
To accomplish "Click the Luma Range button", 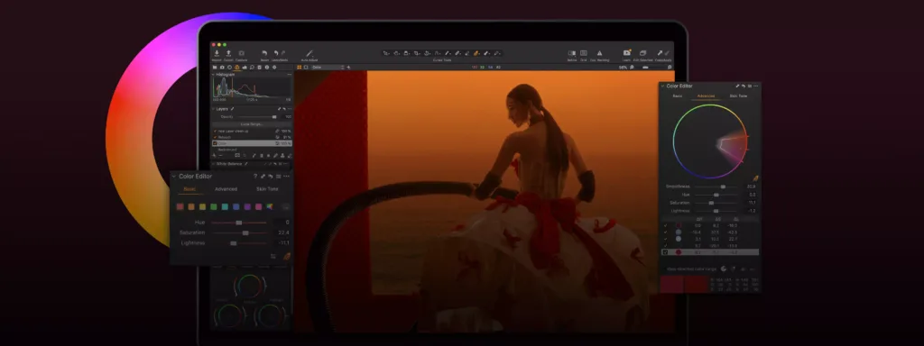I will 252,124.
